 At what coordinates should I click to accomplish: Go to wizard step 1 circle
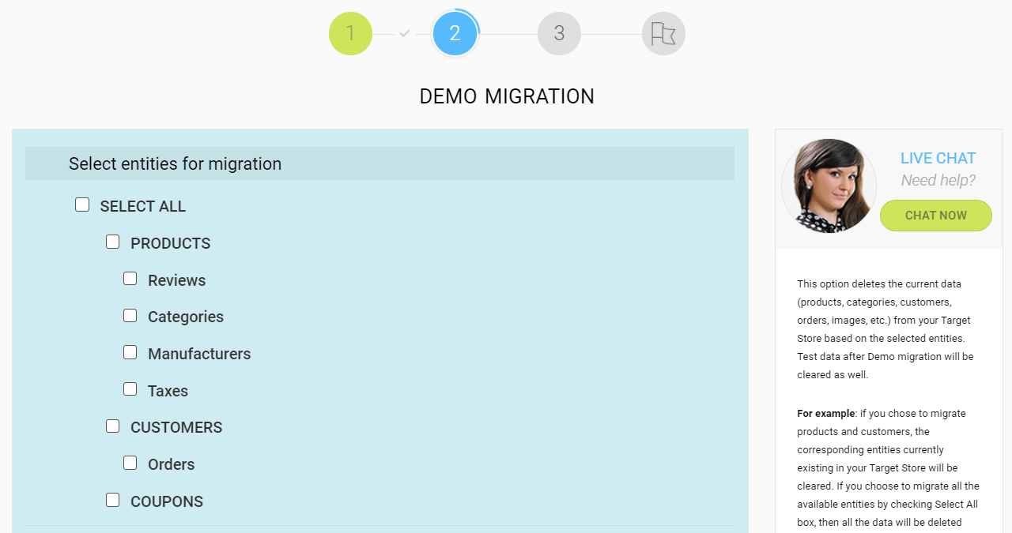(350, 34)
